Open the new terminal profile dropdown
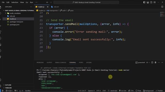This screenshot has width=165, height=92. pyautogui.click(x=149, y=62)
